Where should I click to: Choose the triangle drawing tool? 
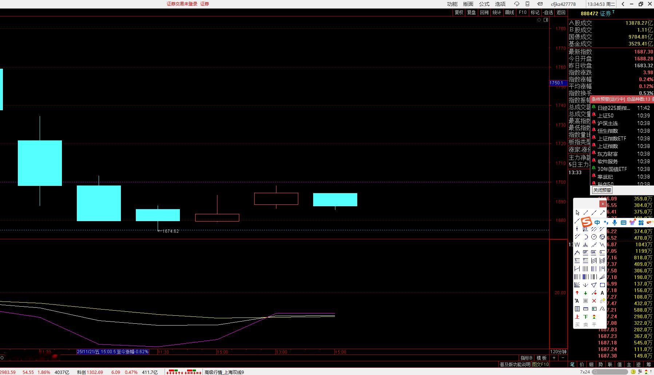coord(594,285)
